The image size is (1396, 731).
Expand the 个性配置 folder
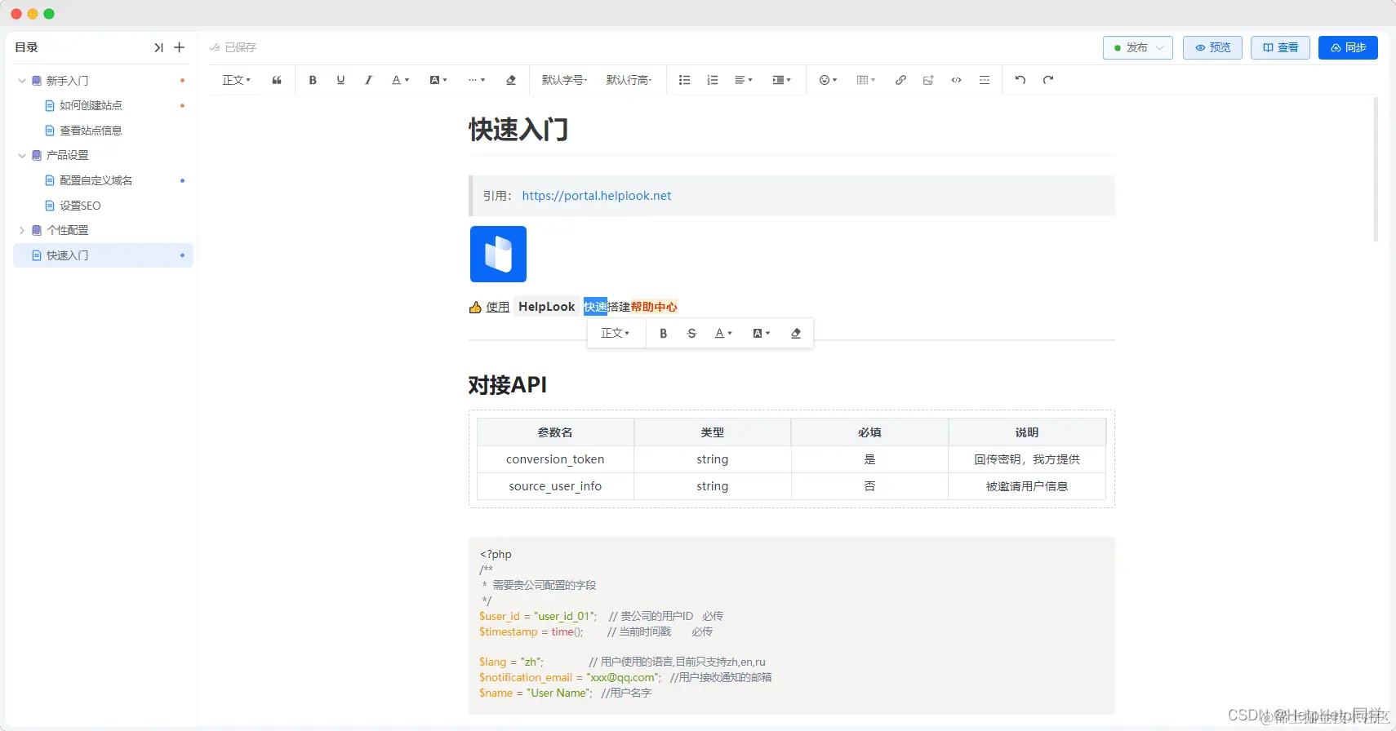click(22, 230)
